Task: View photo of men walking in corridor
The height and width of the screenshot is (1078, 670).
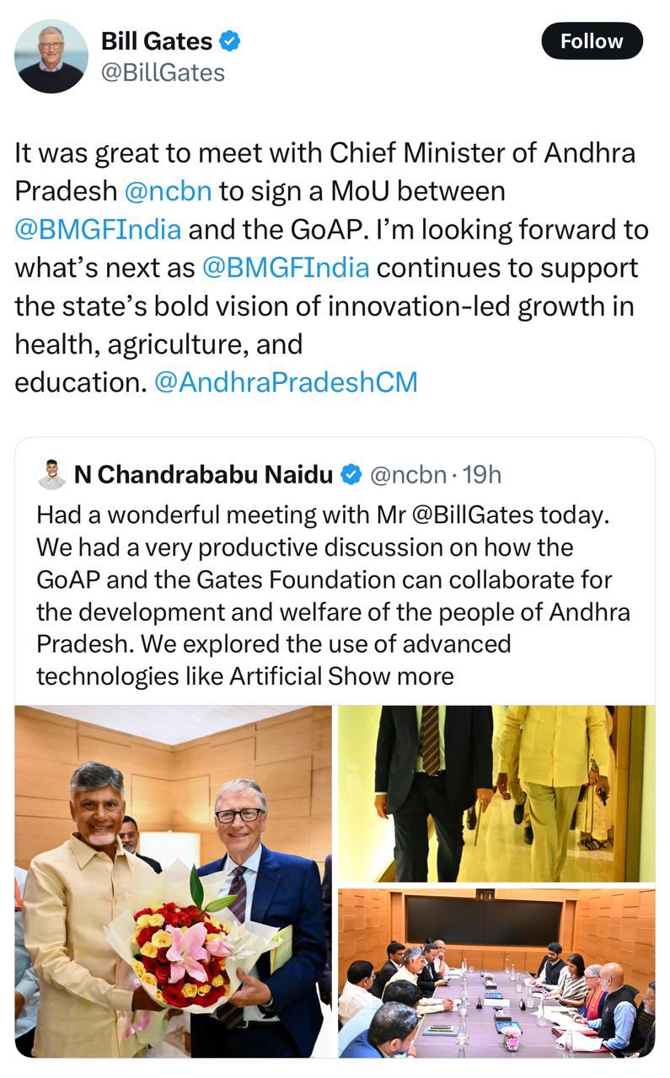Action: click(496, 793)
